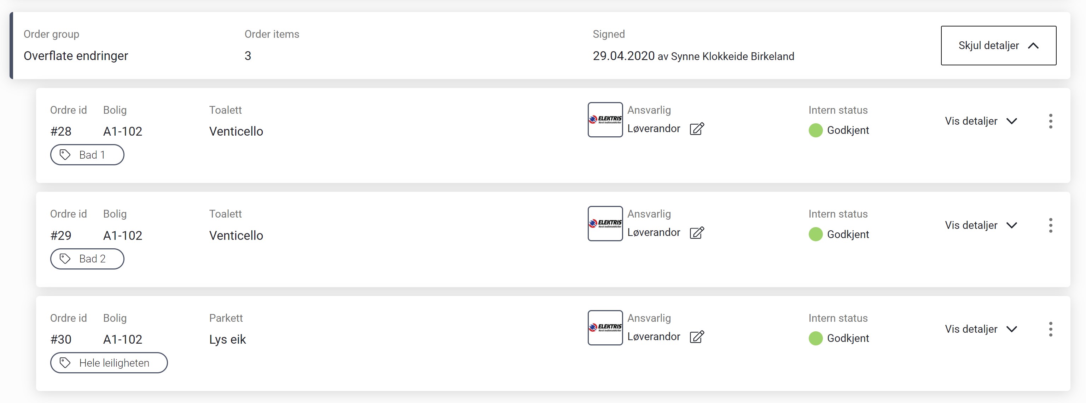The image size is (1086, 403).
Task: Open three-dot menu for order #29
Action: point(1051,225)
